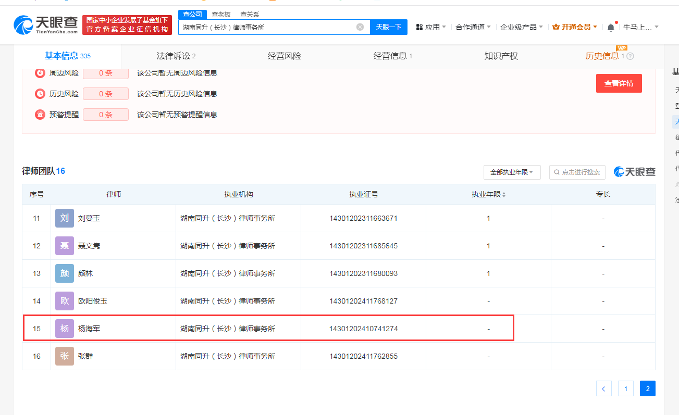Click the 预警提醒 alarm icon

(40, 115)
